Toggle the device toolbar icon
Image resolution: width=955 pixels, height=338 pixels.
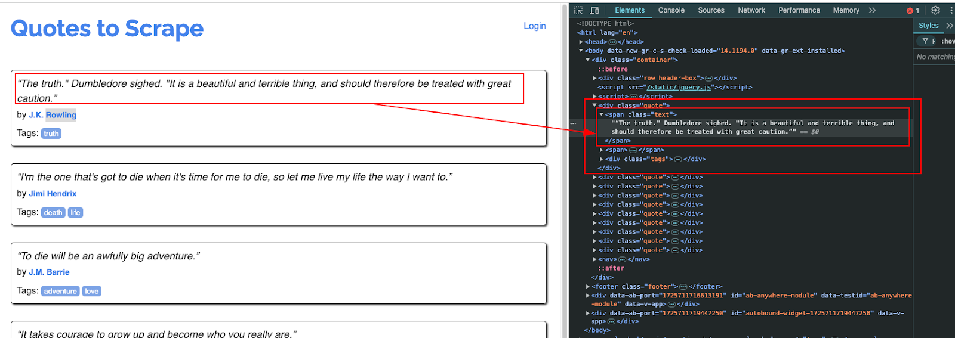[x=594, y=10]
